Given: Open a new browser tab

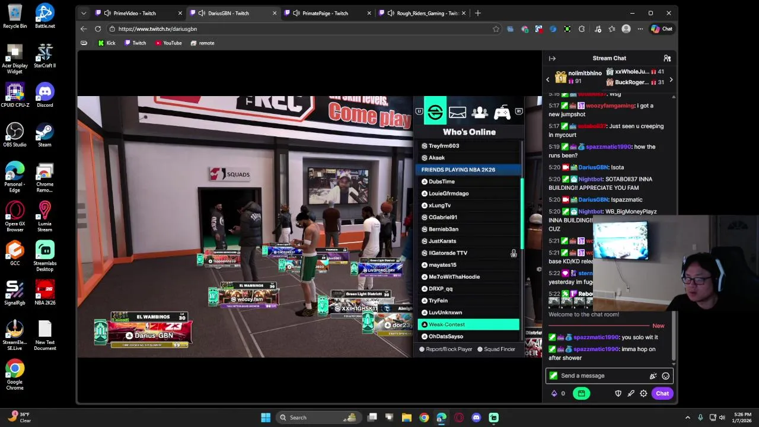Looking at the screenshot, I should pos(478,13).
